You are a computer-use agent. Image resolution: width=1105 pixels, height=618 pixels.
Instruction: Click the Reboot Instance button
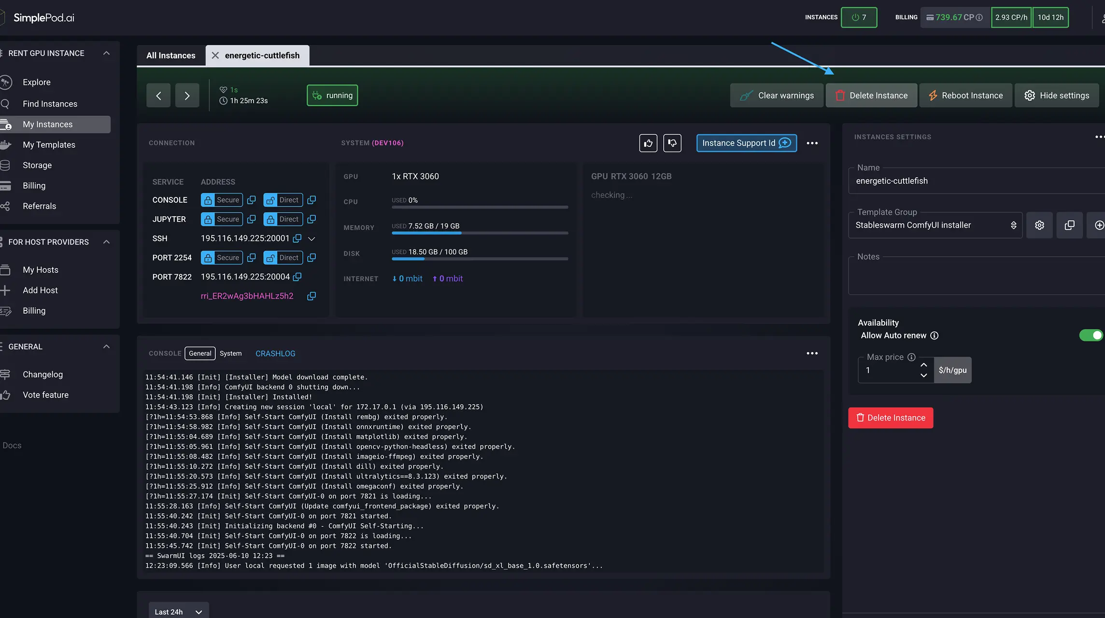click(x=965, y=96)
